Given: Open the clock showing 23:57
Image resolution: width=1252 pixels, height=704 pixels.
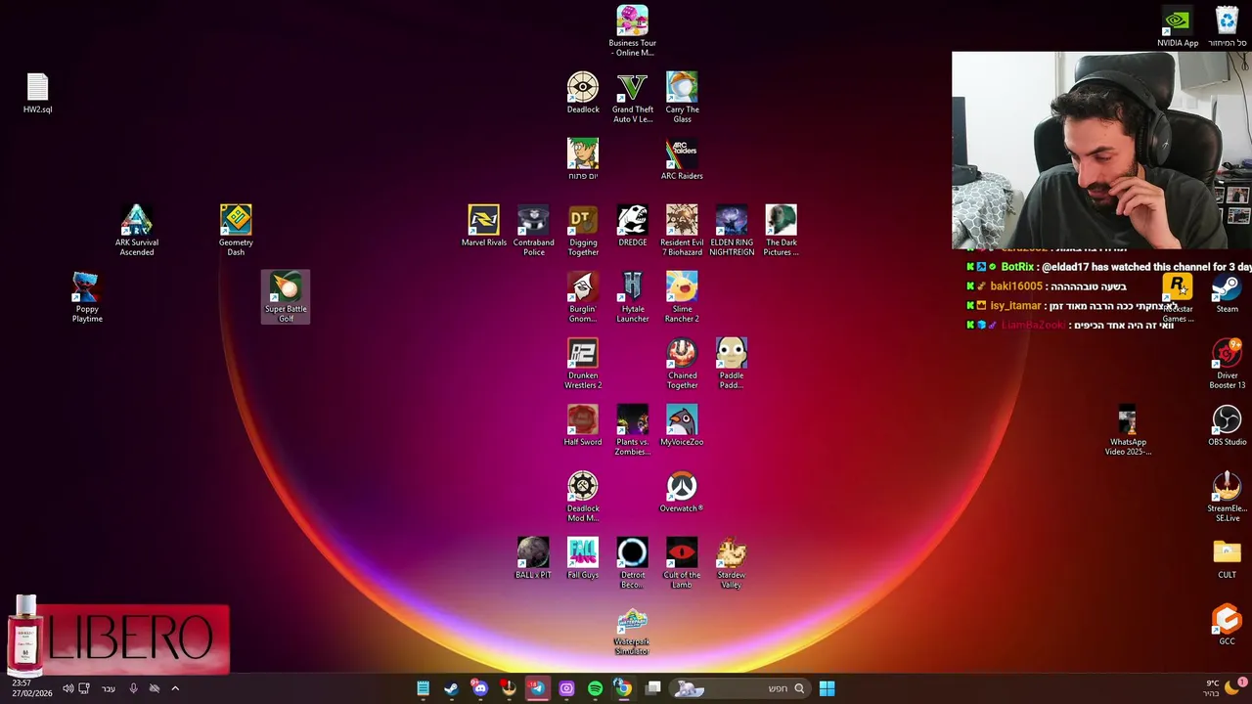Looking at the screenshot, I should coord(31,688).
